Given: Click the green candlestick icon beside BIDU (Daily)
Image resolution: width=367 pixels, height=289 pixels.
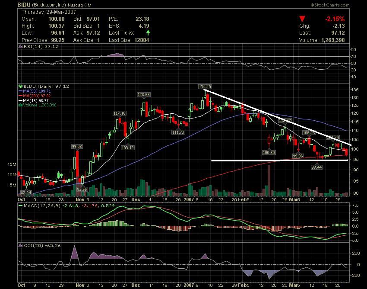Looking at the screenshot, I should [x=20, y=87].
